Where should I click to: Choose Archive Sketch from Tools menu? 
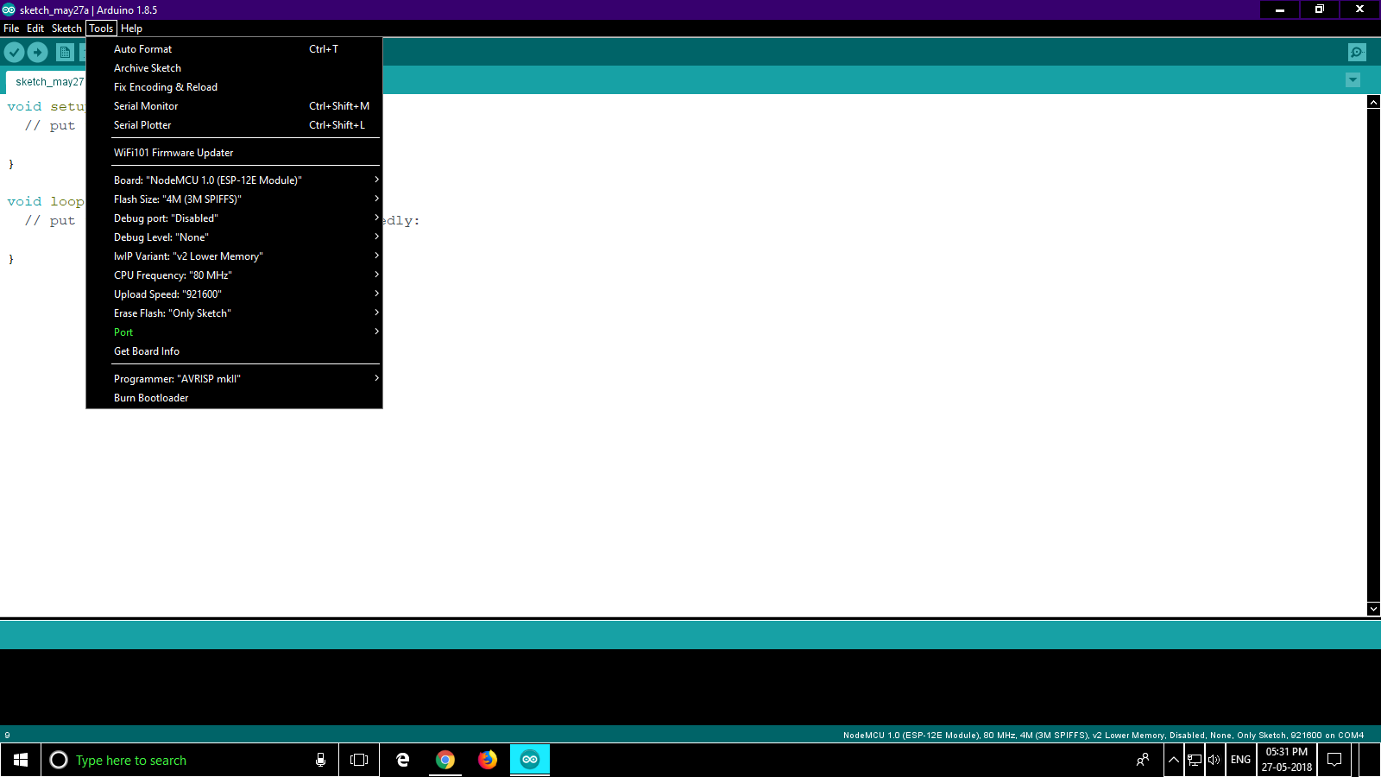pyautogui.click(x=234, y=68)
